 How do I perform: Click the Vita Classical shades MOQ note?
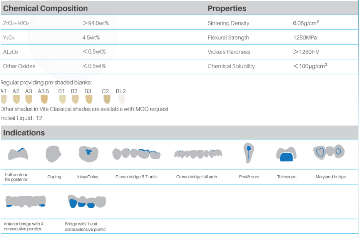point(84,109)
